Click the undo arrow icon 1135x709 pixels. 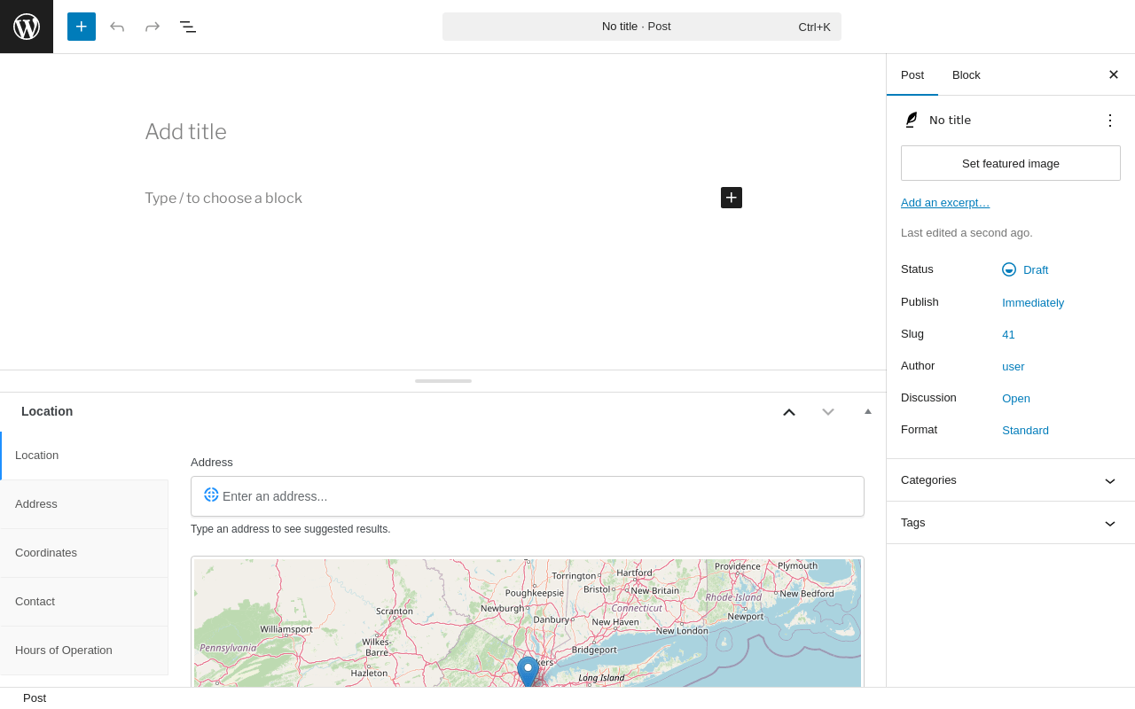click(117, 27)
